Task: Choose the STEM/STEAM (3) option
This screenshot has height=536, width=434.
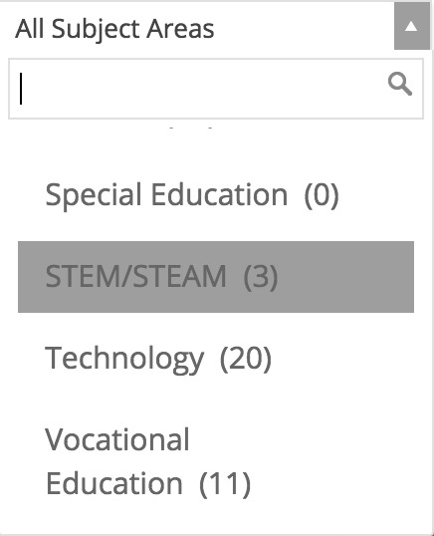Action: click(x=216, y=277)
